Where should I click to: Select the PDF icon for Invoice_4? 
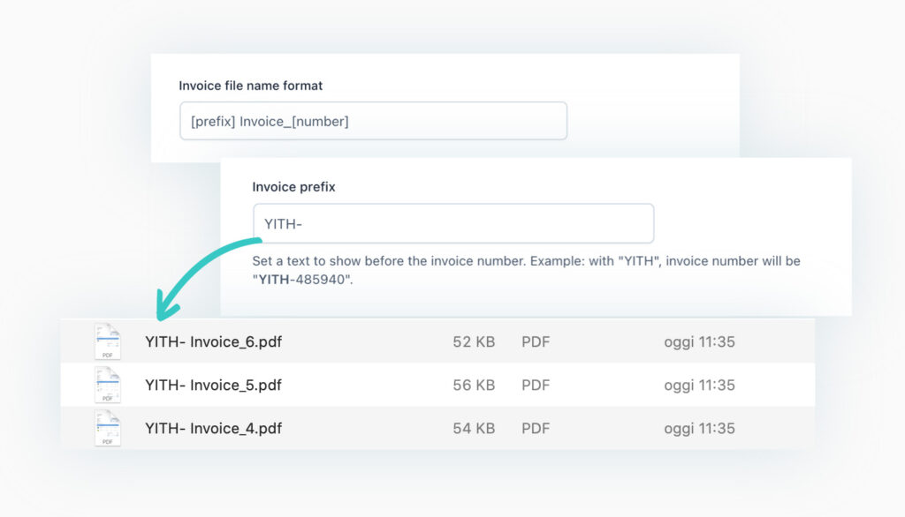pos(108,428)
